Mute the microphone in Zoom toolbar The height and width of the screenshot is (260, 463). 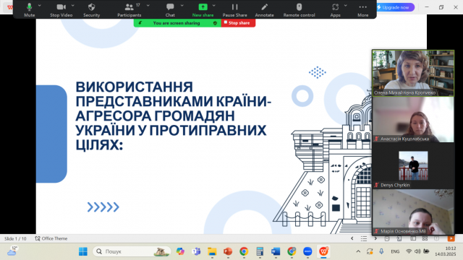pos(29,9)
